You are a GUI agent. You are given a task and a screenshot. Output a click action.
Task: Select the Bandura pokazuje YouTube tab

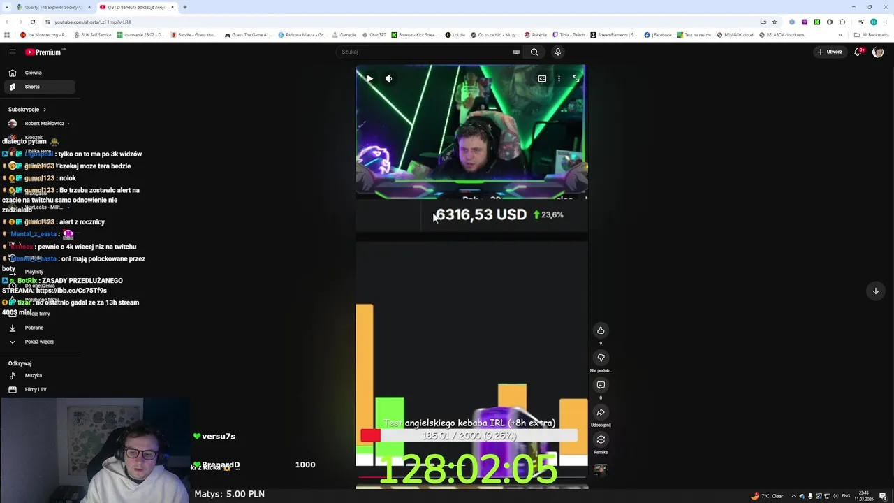coord(136,7)
